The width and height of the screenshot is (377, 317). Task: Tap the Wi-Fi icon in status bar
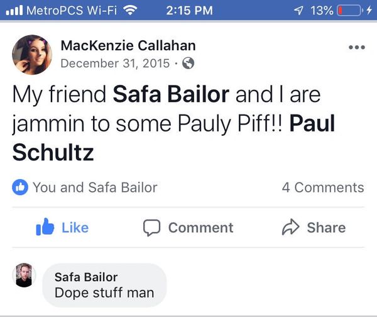[131, 11]
